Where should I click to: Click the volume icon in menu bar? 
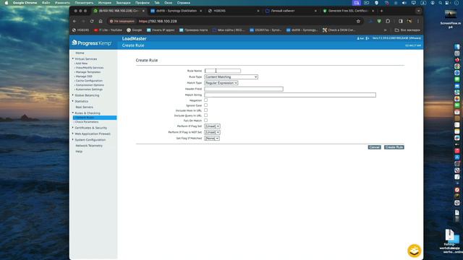point(404,3)
